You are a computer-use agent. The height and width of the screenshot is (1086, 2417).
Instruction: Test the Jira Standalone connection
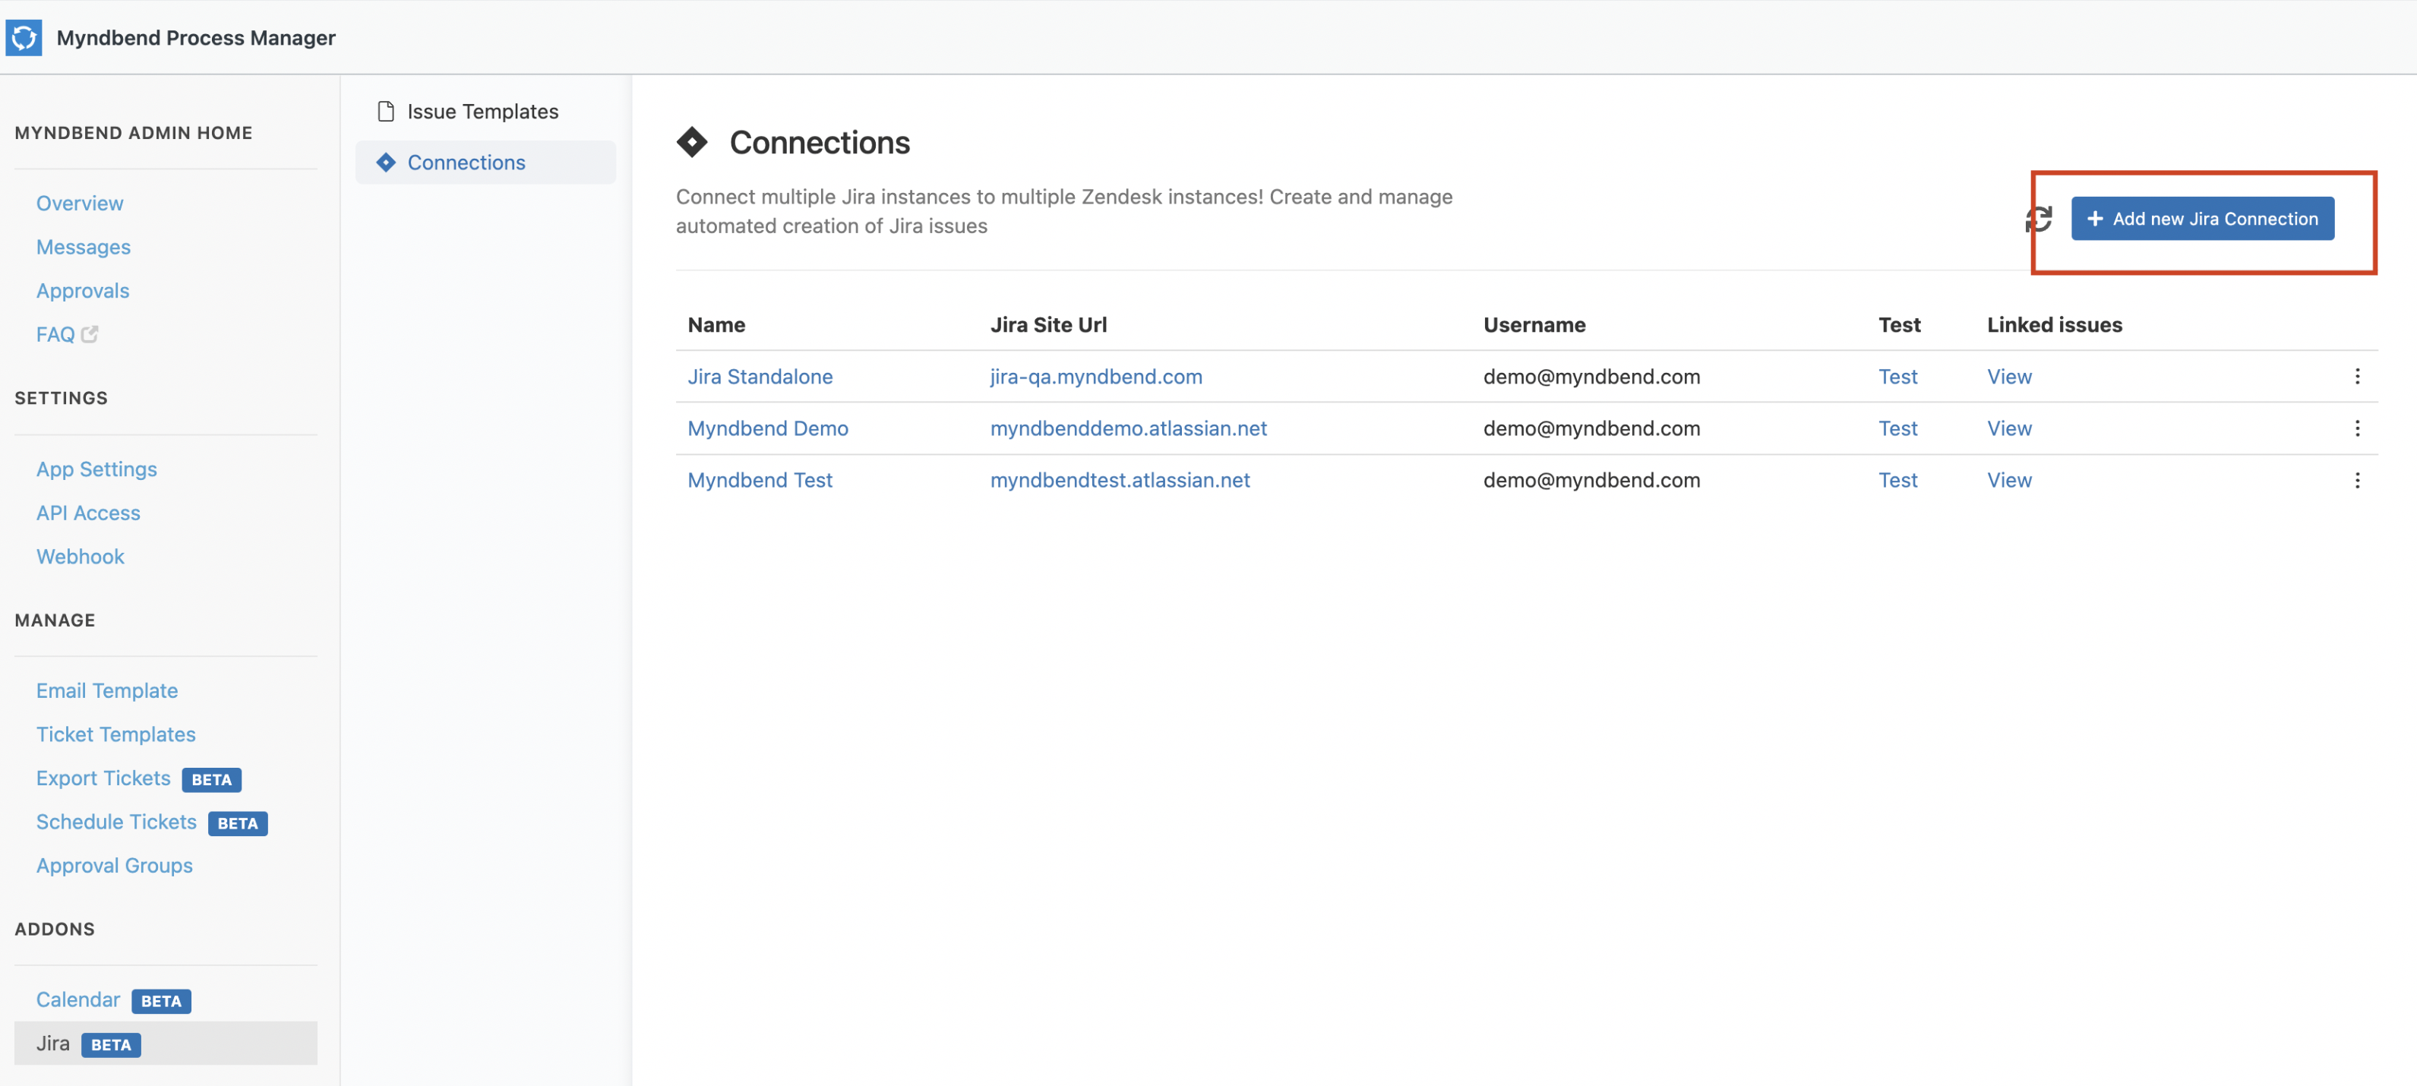pos(1897,377)
